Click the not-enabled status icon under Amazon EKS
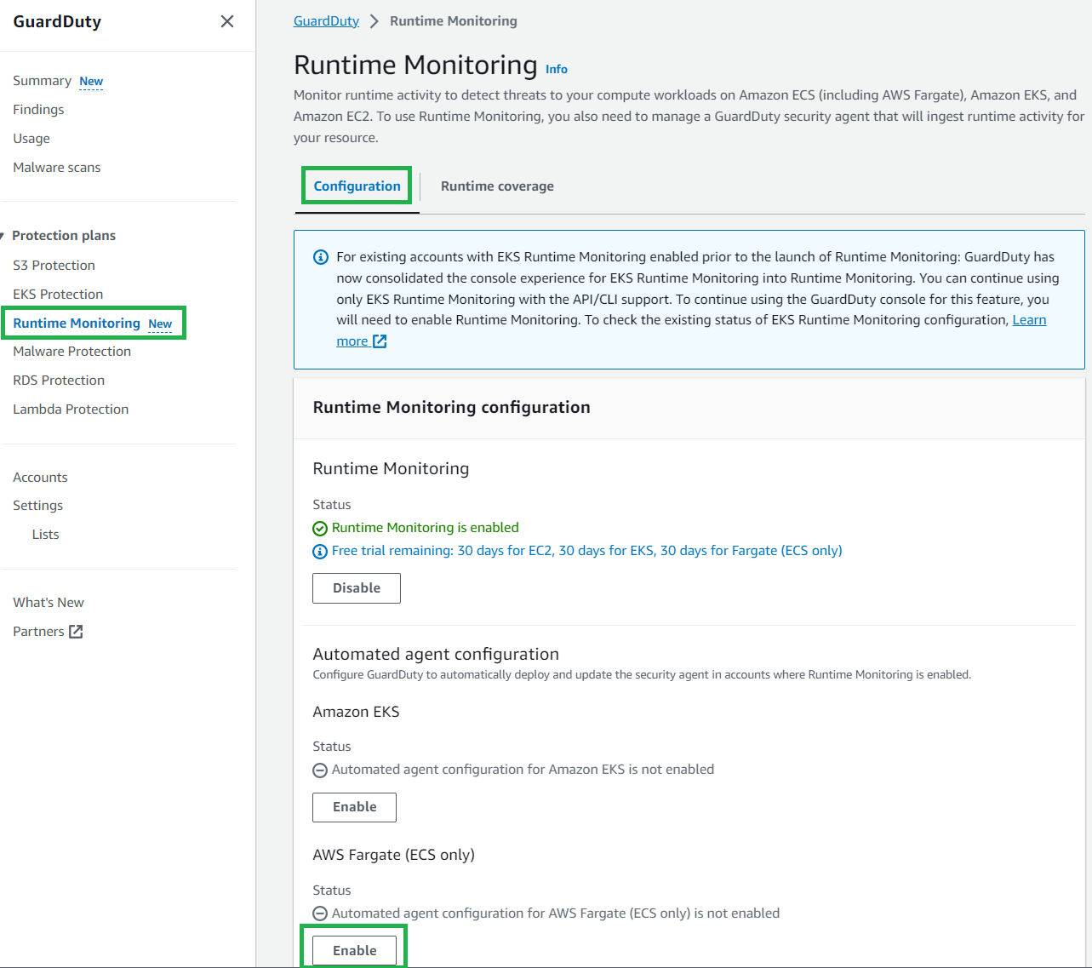The width and height of the screenshot is (1092, 968). pos(319,770)
